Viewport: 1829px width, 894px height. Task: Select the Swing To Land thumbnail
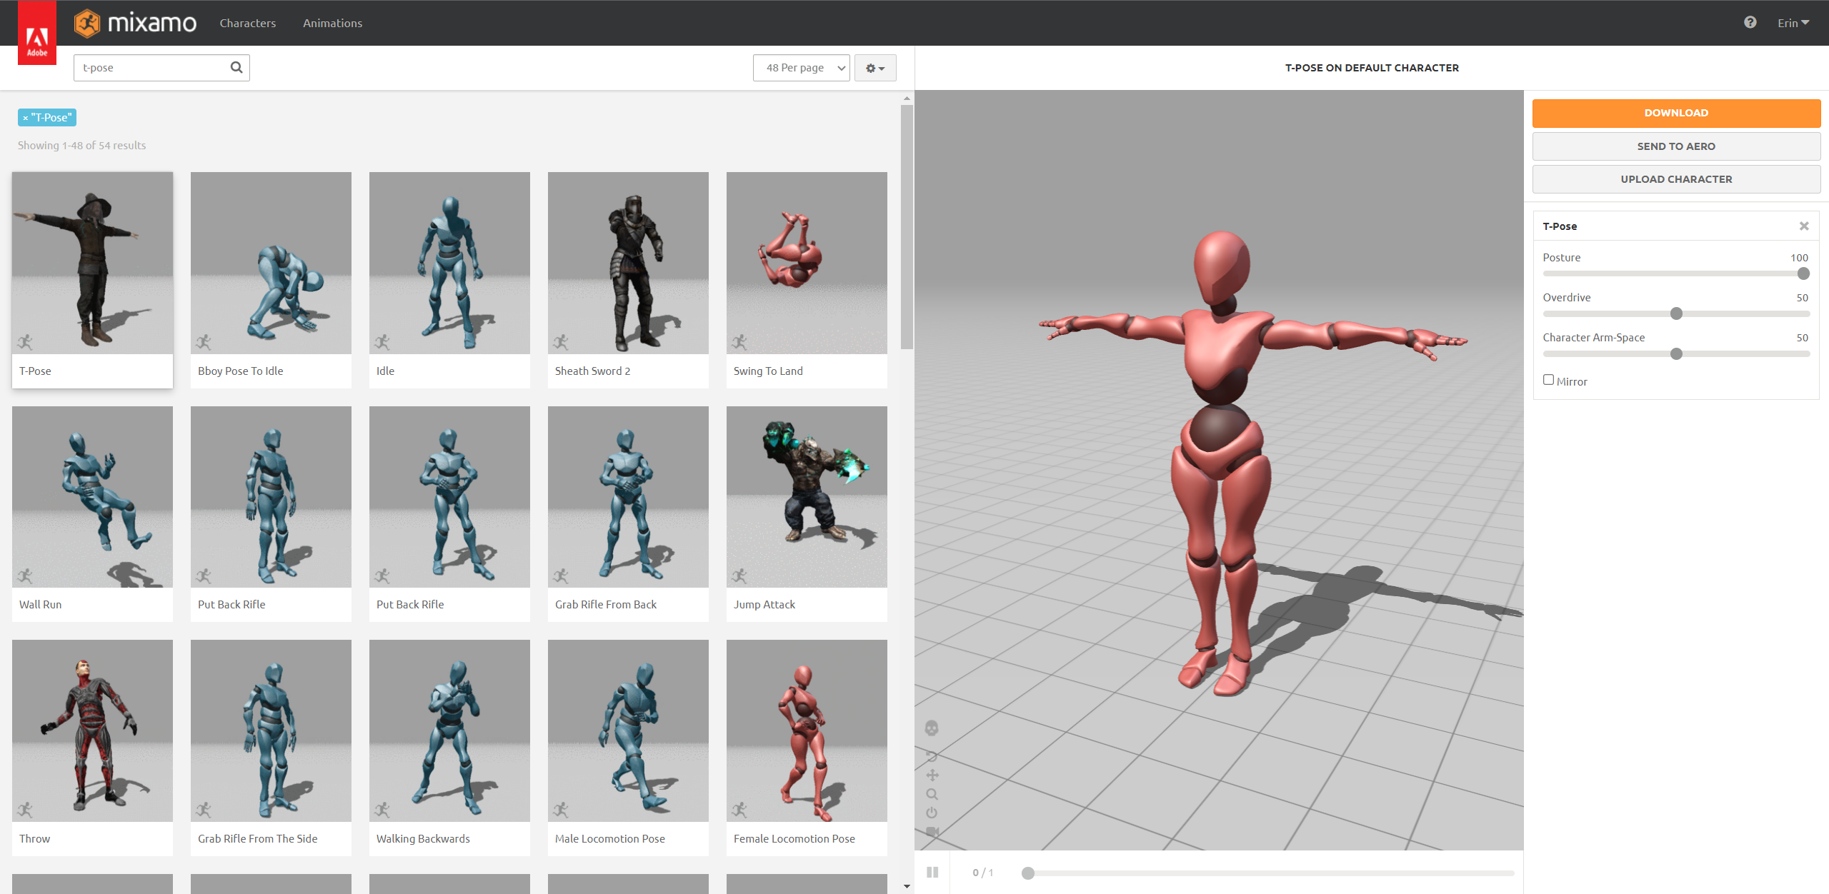click(807, 263)
